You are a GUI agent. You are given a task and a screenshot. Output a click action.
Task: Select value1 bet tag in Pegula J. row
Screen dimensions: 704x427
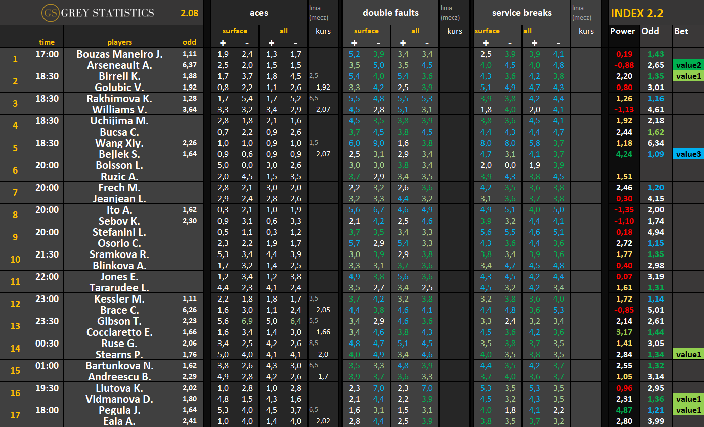[x=688, y=410]
